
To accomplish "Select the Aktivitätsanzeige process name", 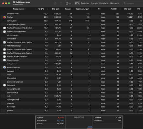I will pyautogui.click(x=14, y=46).
